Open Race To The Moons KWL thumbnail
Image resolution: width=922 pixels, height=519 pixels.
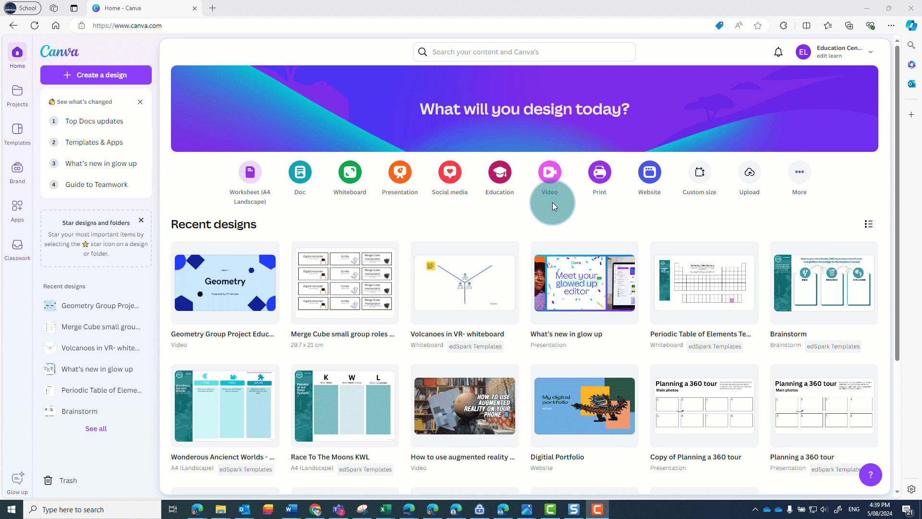(x=345, y=406)
